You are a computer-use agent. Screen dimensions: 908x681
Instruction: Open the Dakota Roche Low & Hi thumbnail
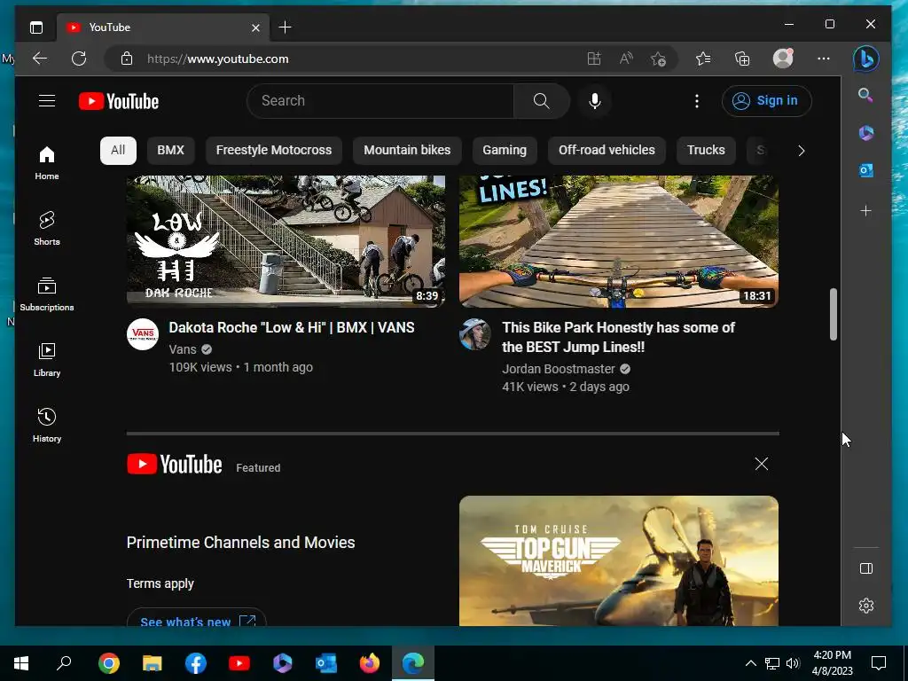[x=286, y=241]
